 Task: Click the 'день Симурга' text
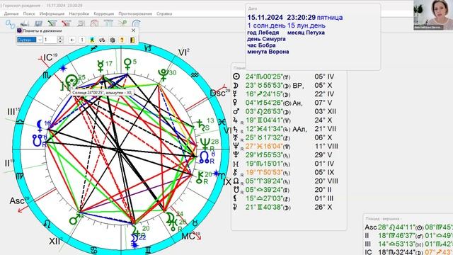(266, 39)
